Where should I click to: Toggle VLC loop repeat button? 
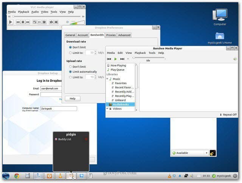(51, 22)
